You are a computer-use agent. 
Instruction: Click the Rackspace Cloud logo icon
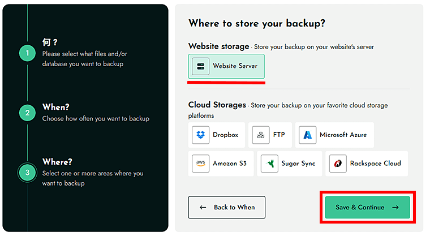[338, 164]
